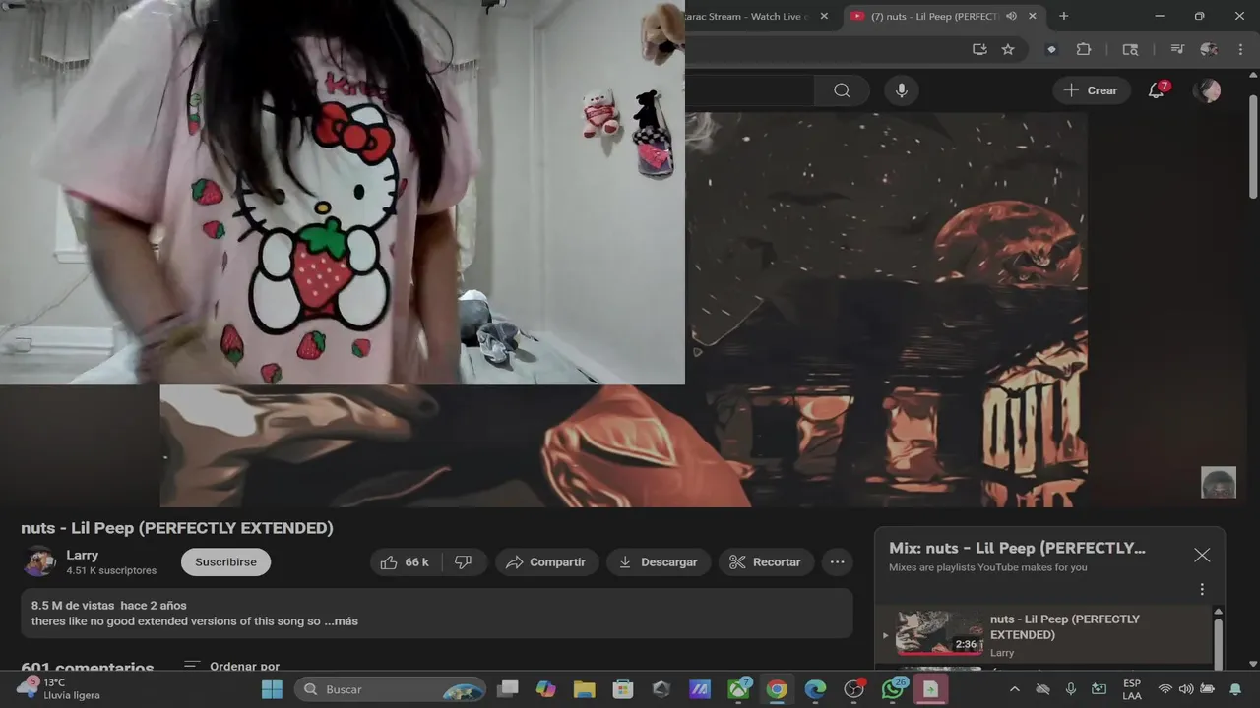Switch to the Stream - Watch Live tab
This screenshot has height=708, width=1260.
[745, 16]
